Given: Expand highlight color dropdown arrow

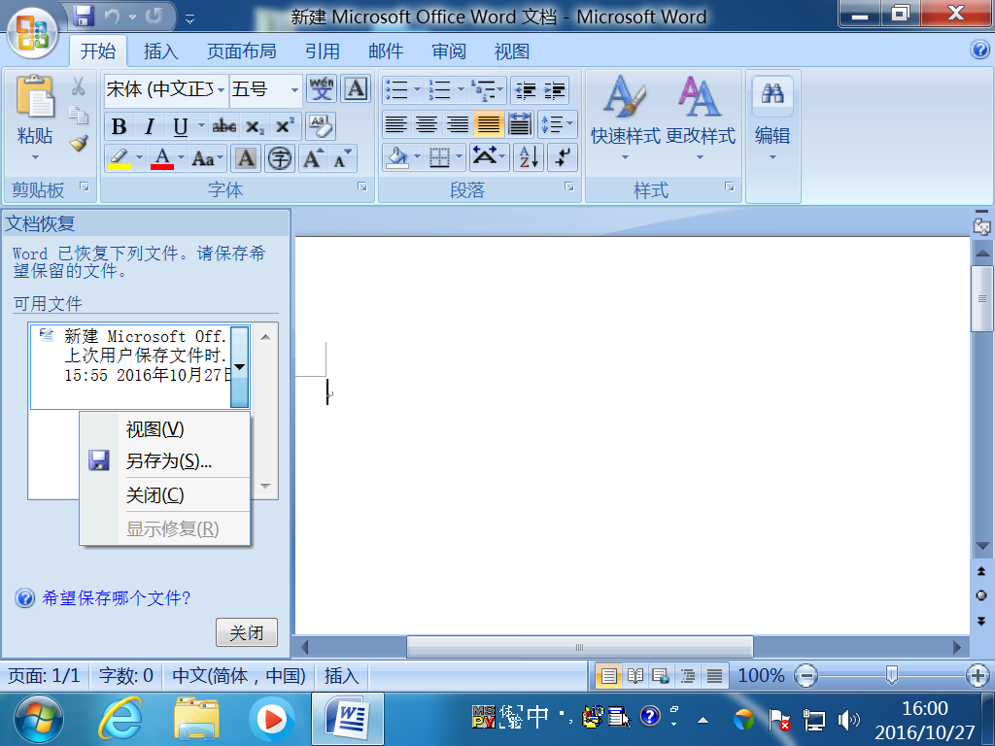Looking at the screenshot, I should pos(139,157).
